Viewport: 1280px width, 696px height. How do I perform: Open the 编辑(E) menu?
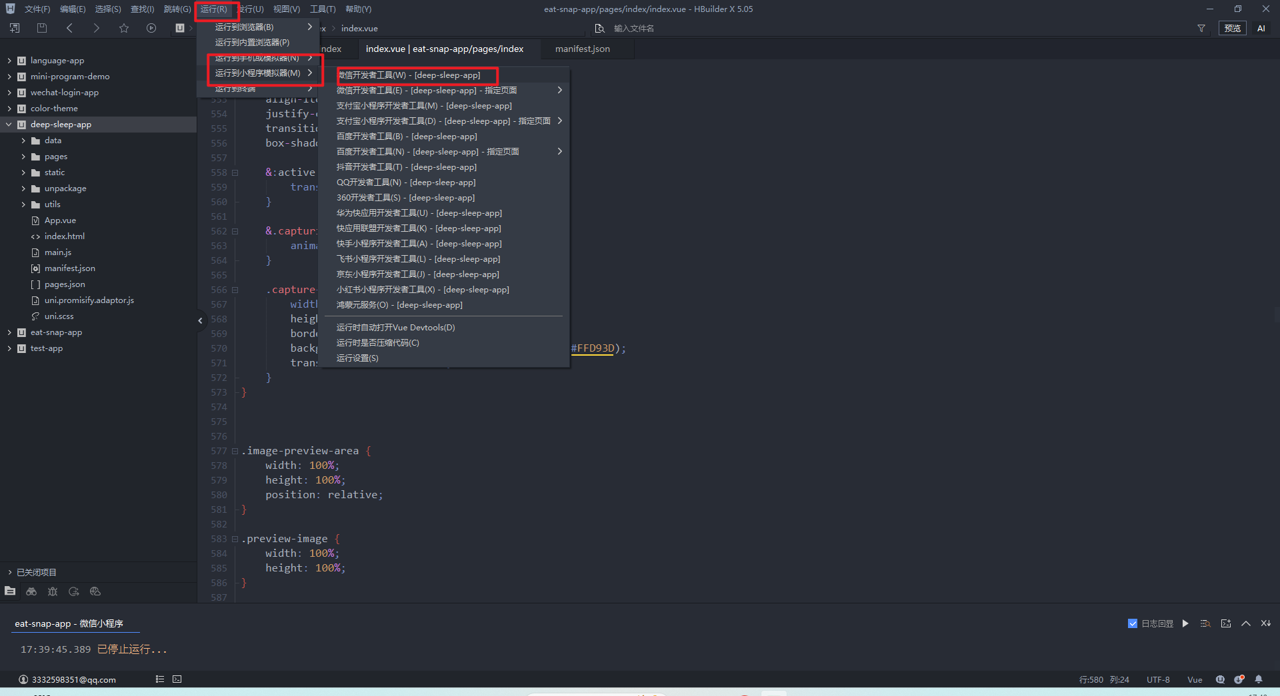coord(73,9)
